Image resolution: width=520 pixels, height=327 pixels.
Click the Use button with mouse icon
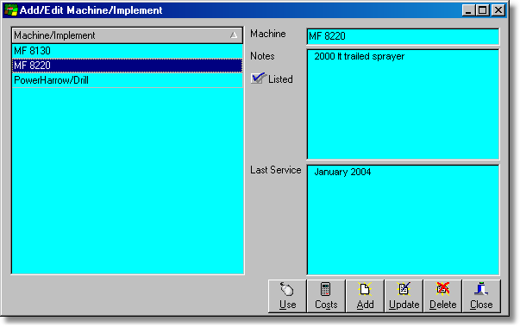coord(287,296)
